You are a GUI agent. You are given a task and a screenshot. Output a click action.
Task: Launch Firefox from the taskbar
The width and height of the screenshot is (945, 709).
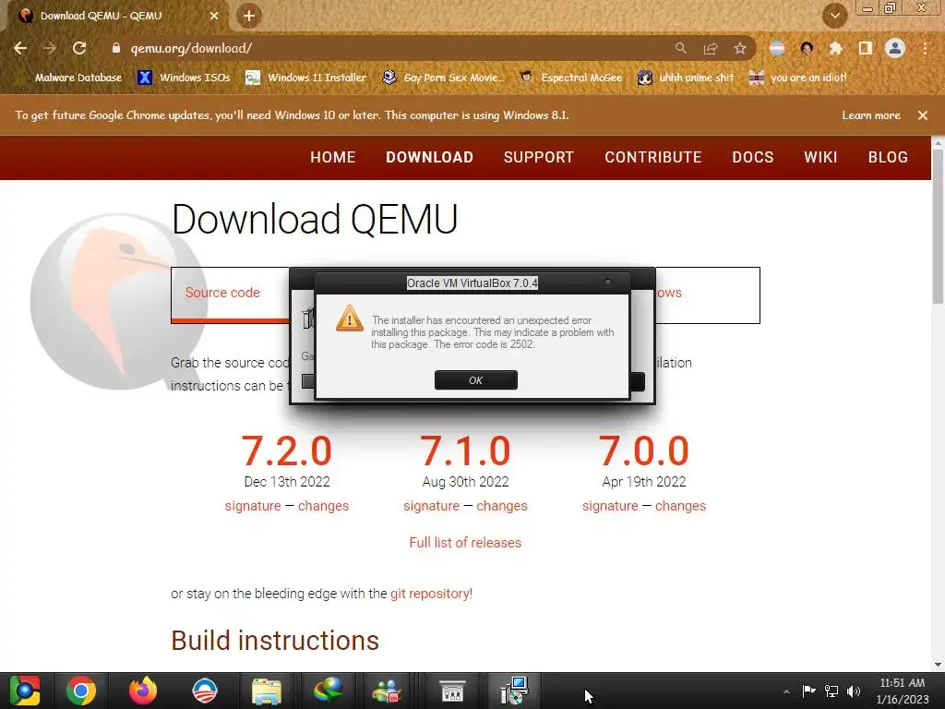(143, 691)
